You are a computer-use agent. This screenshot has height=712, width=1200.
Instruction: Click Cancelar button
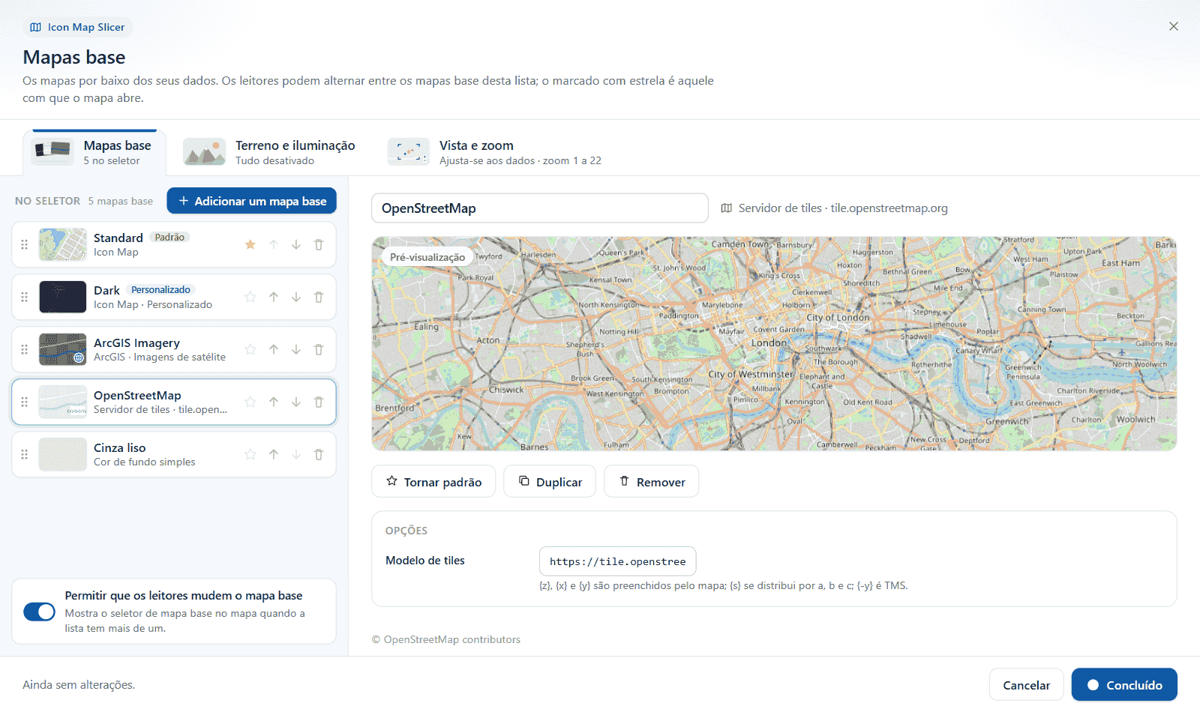tap(1026, 685)
